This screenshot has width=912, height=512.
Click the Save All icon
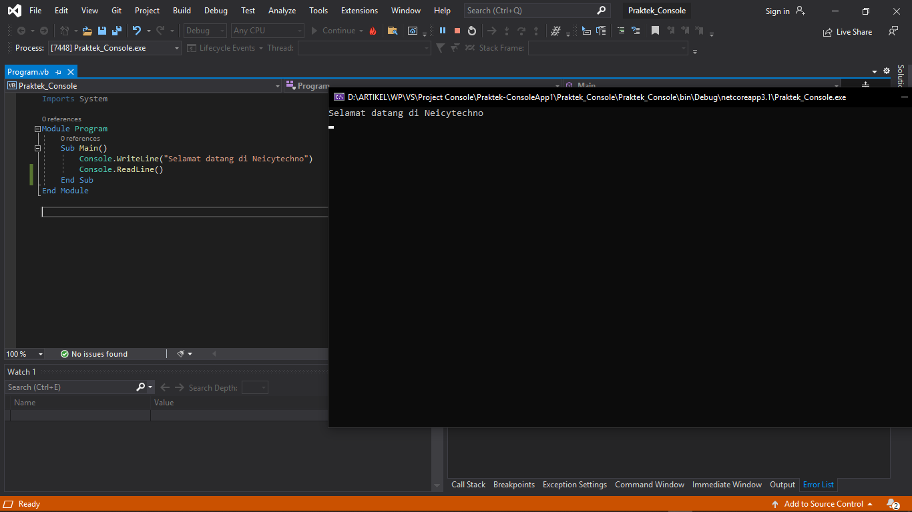117,31
